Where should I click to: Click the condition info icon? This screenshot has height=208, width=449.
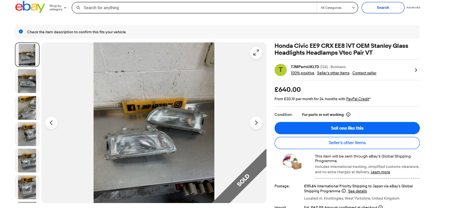click(348, 115)
